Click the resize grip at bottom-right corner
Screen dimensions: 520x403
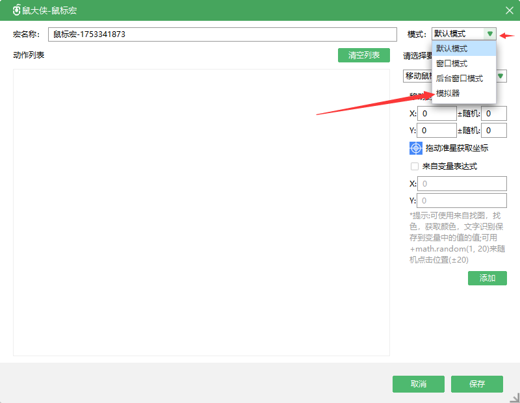click(x=514, y=397)
